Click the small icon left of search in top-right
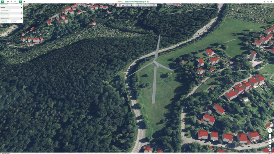 pyautogui.click(x=264, y=2)
